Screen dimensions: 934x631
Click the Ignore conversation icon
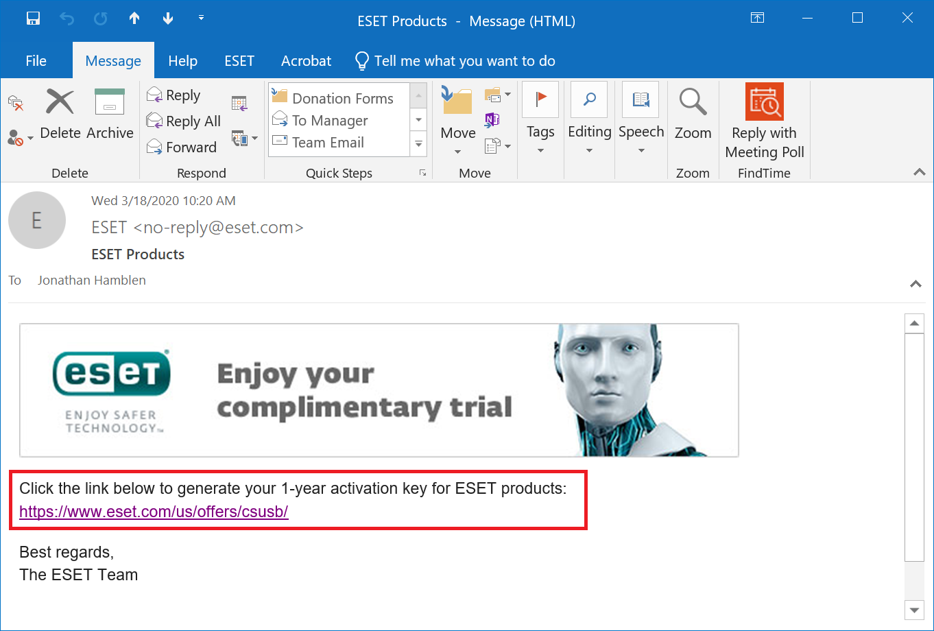pyautogui.click(x=16, y=103)
